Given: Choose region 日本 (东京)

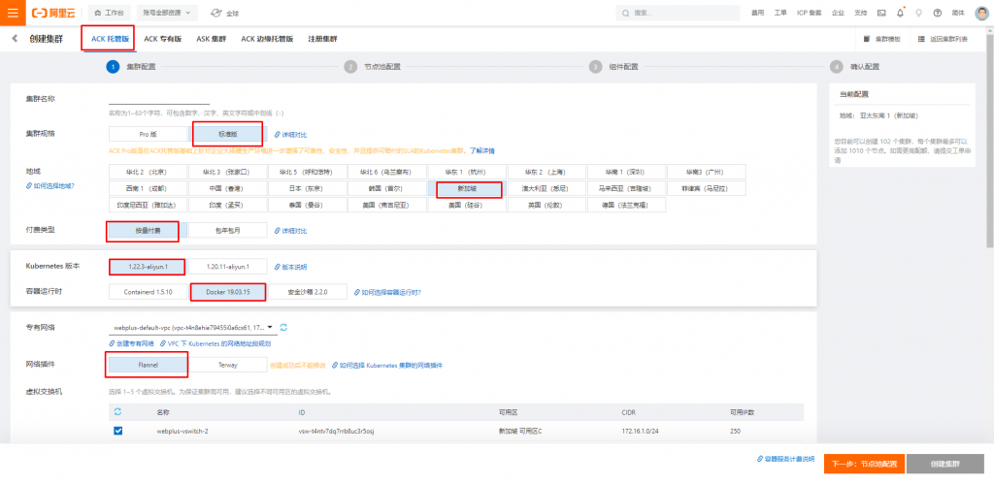Looking at the screenshot, I should tap(307, 189).
